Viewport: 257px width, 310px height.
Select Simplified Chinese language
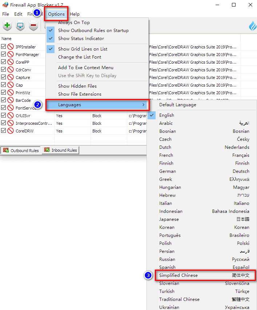pos(202,275)
